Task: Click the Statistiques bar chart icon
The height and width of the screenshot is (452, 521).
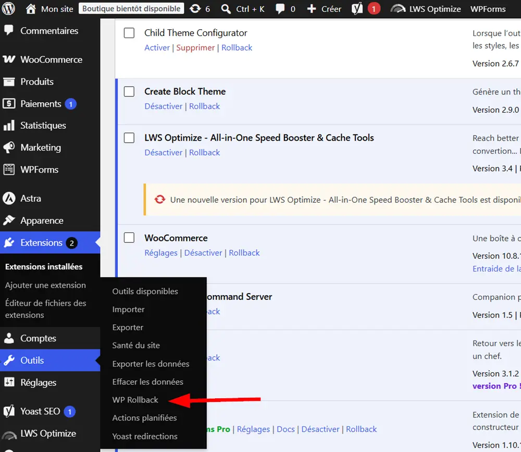Action: click(9, 126)
